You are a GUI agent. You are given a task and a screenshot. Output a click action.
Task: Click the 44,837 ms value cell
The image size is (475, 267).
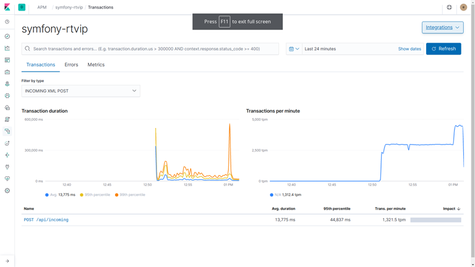click(x=340, y=220)
